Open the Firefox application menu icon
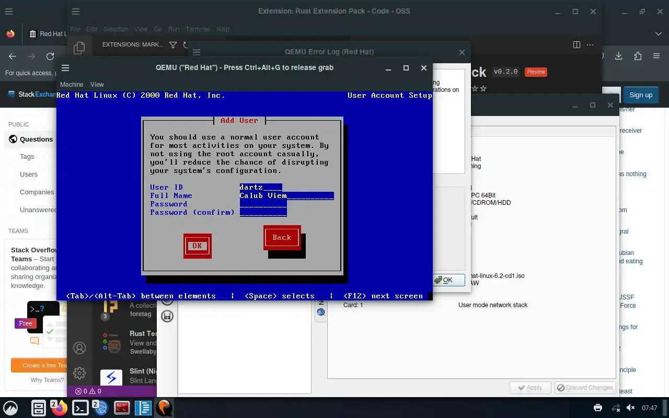The width and height of the screenshot is (669, 418). [657, 56]
